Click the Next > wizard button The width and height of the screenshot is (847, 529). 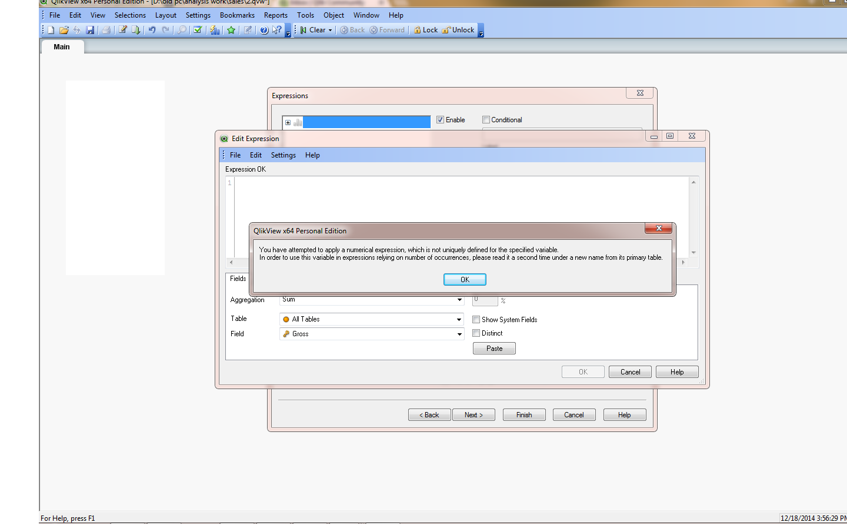pos(473,415)
